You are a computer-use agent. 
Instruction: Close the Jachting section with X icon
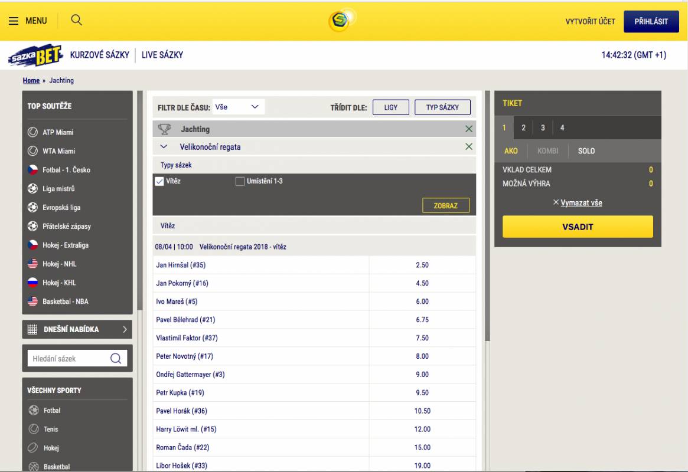tap(469, 129)
